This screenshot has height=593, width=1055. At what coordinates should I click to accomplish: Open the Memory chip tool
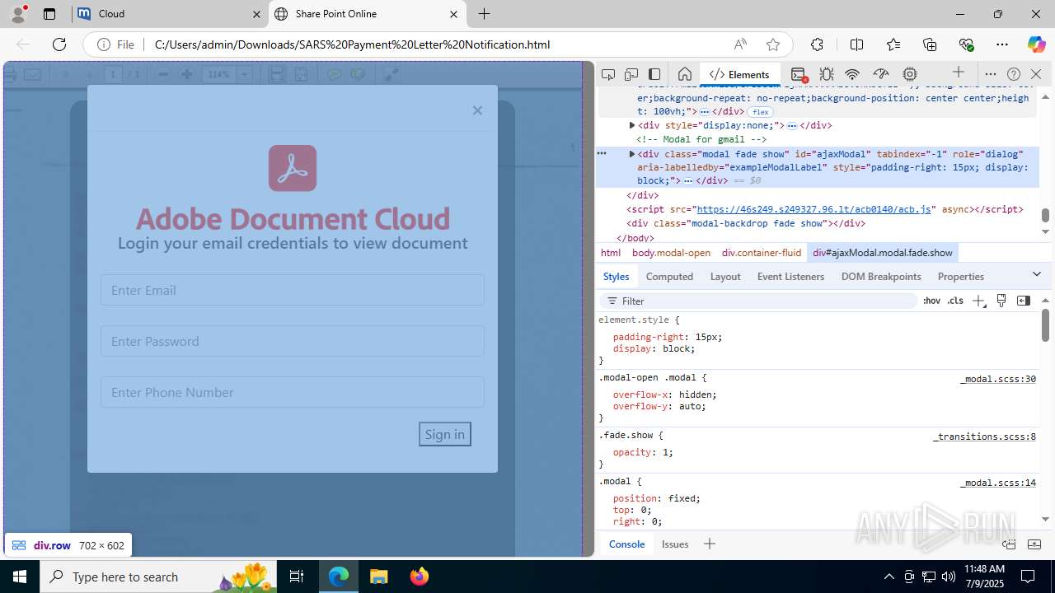coord(910,74)
